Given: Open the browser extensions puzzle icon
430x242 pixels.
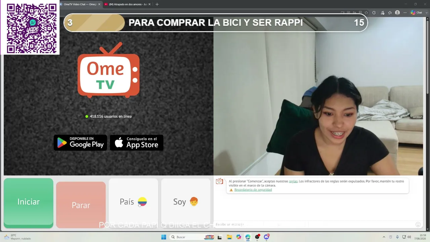Looking at the screenshot, I should pyautogui.click(x=374, y=13).
